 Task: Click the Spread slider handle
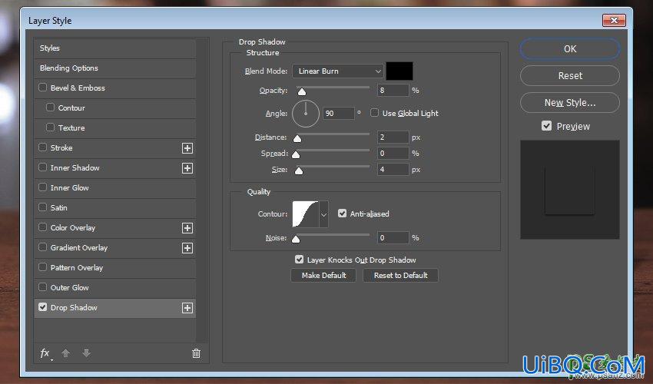coord(296,155)
